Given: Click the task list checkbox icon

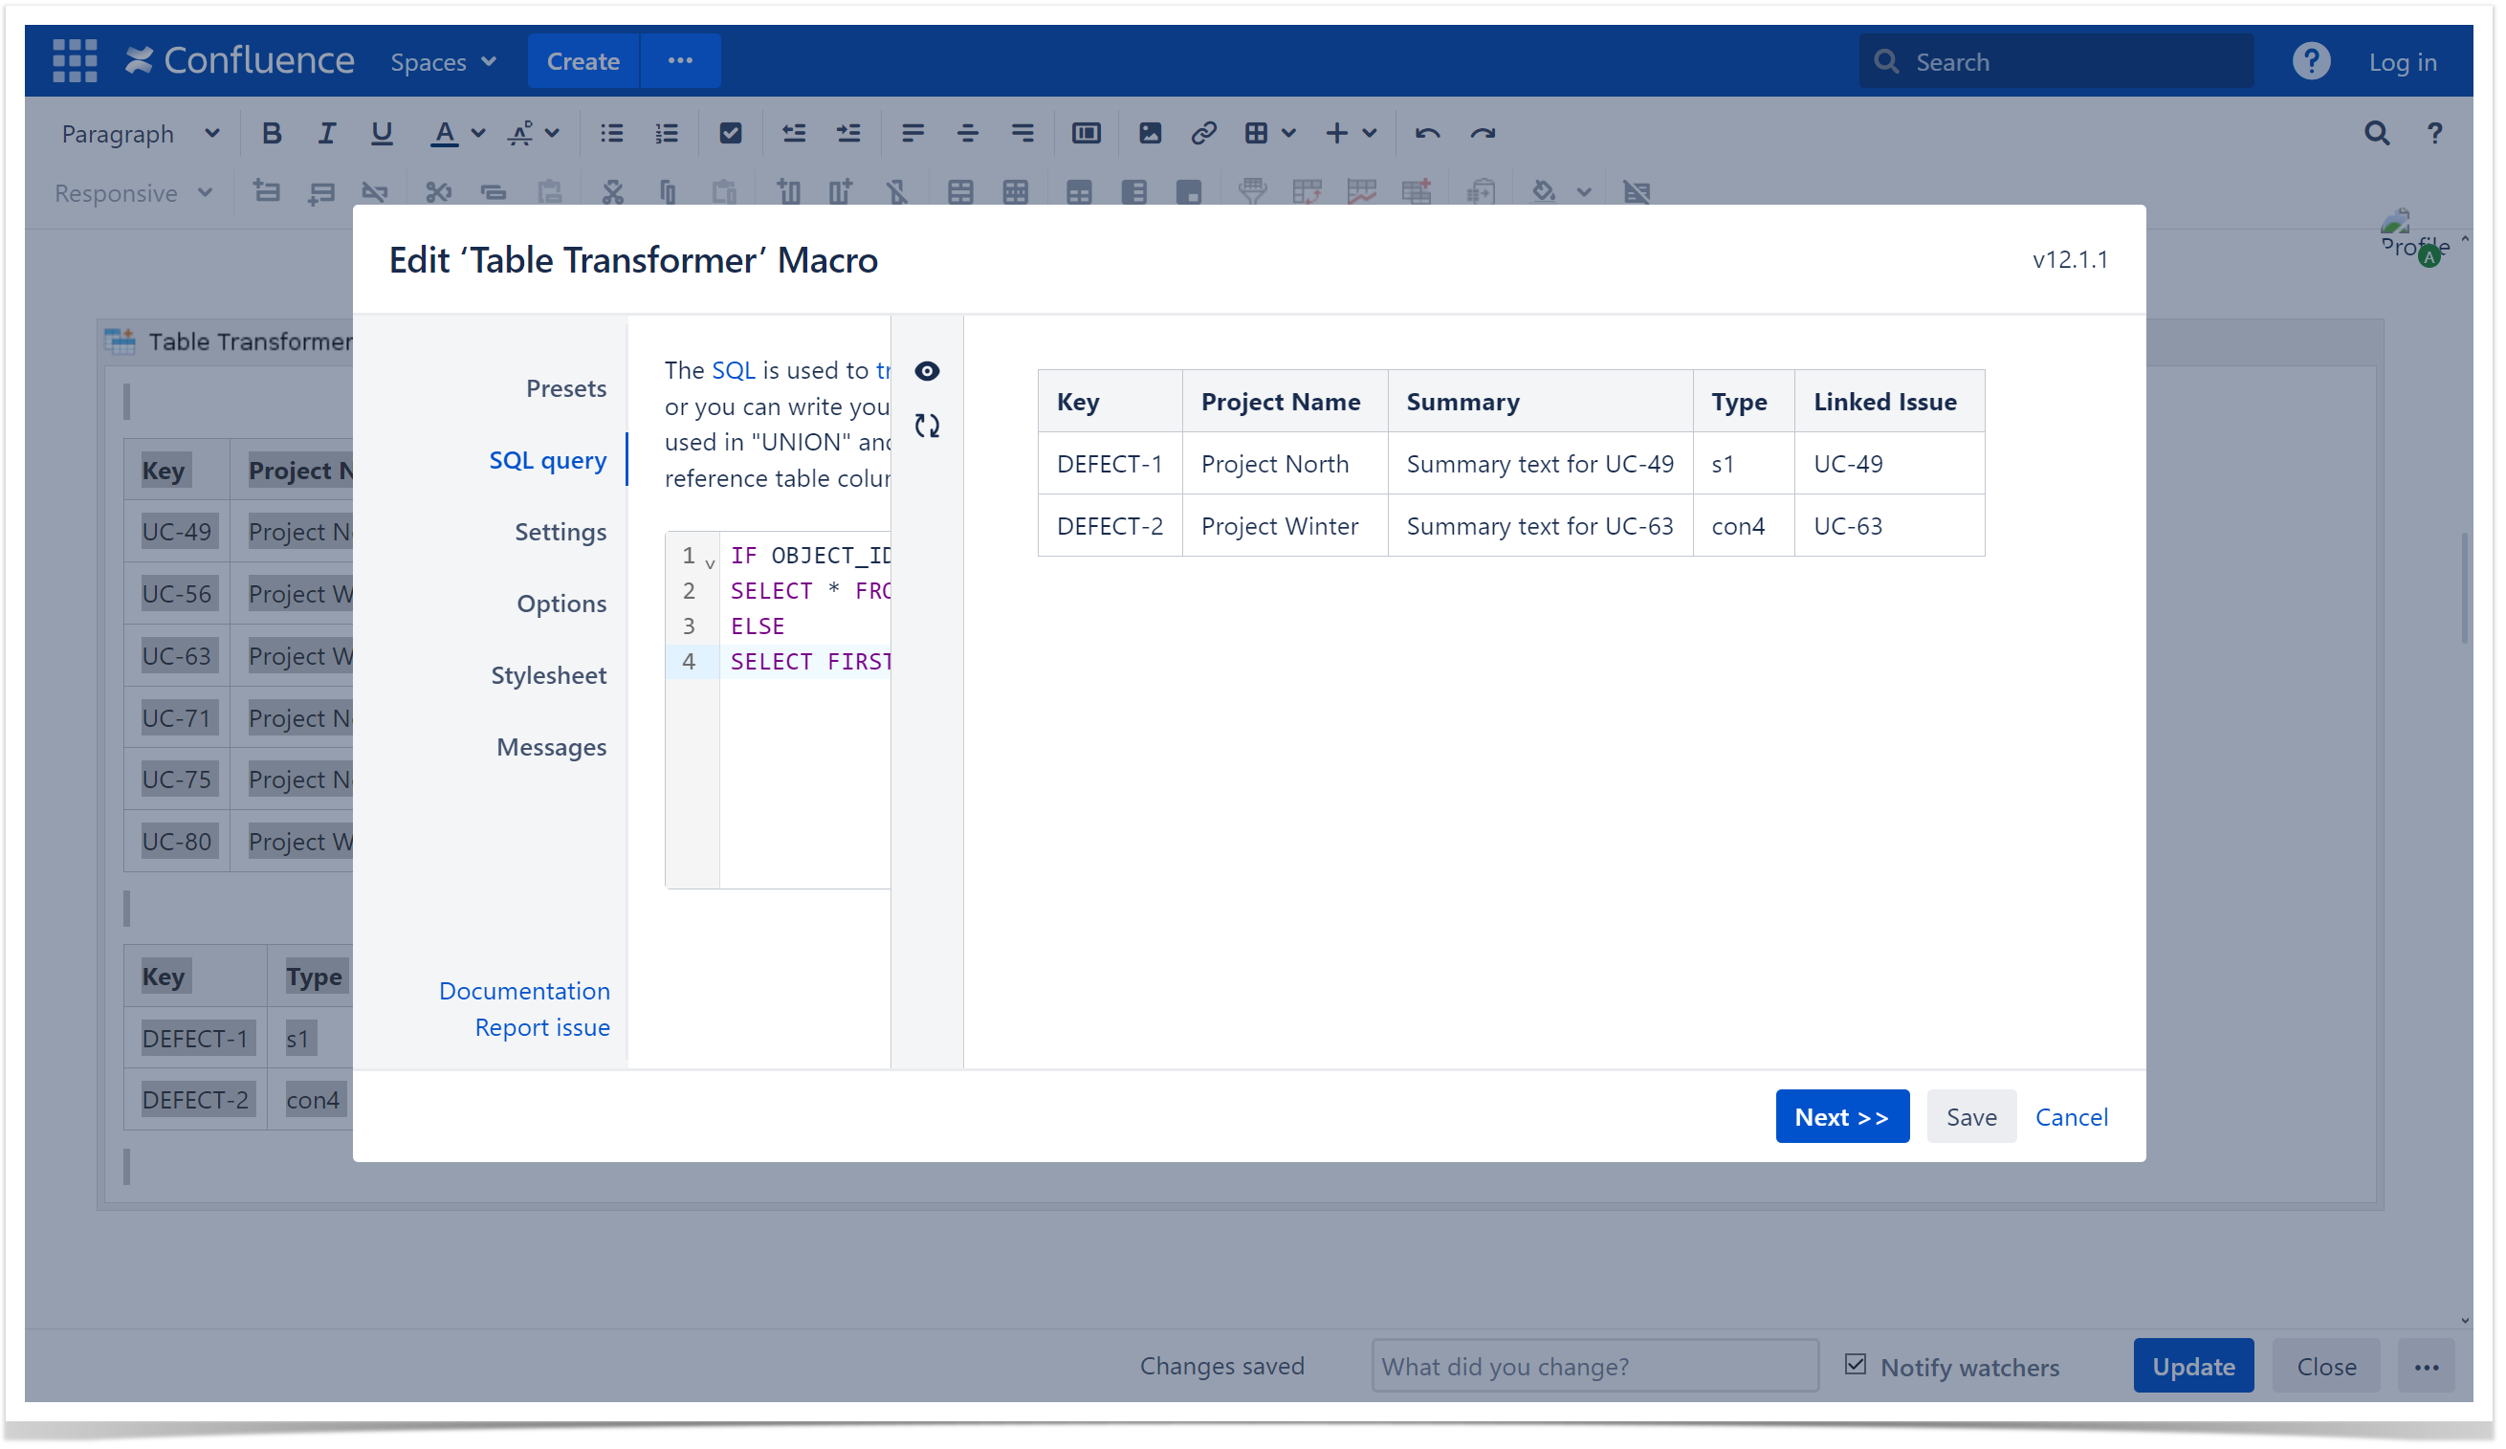Looking at the screenshot, I should 730,133.
